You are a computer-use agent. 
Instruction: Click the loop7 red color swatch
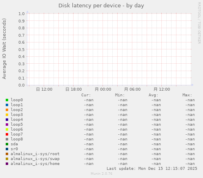[7, 134]
